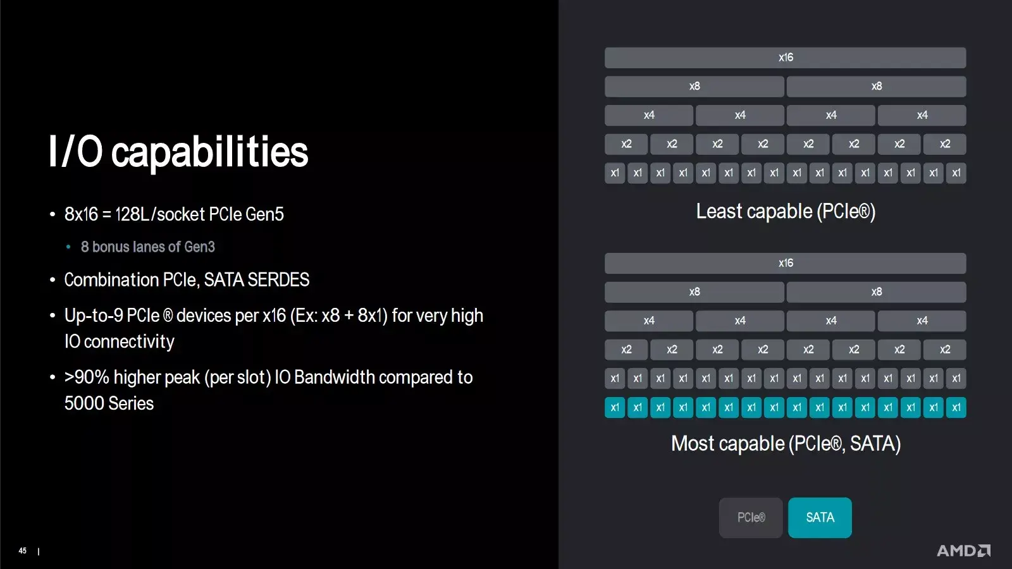This screenshot has height=569, width=1012.
Task: Click the "Most capable (PCIe®, SATA)" caption
Action: point(786,444)
